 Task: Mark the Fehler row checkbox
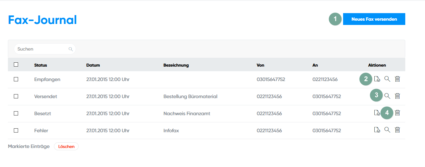(16, 130)
